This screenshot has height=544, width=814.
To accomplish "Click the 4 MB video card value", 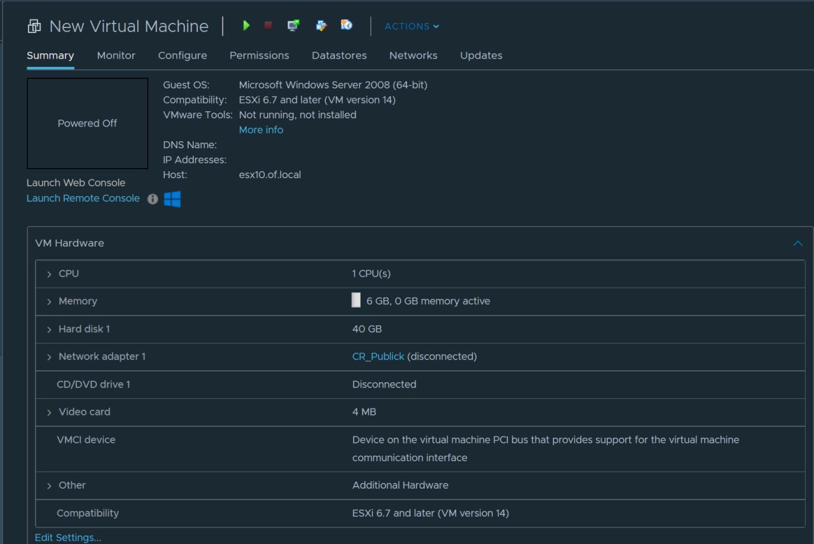I will pyautogui.click(x=364, y=412).
